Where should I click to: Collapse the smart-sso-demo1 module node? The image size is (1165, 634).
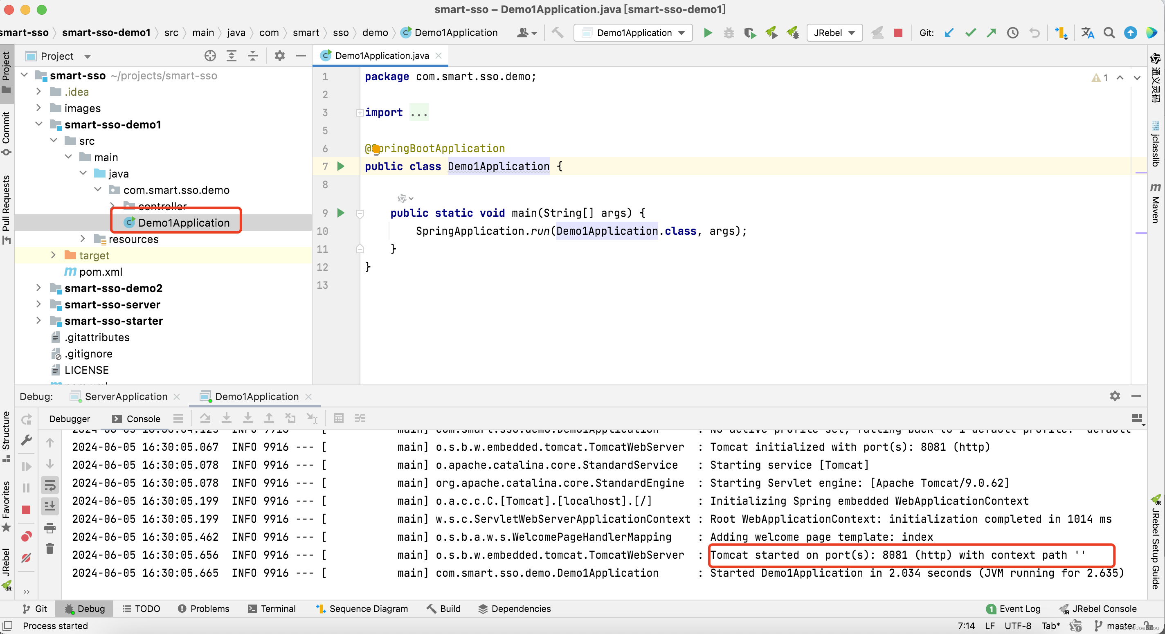[39, 124]
